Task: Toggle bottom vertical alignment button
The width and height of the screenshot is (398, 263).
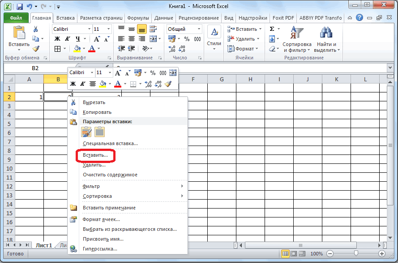Action: click(x=141, y=29)
